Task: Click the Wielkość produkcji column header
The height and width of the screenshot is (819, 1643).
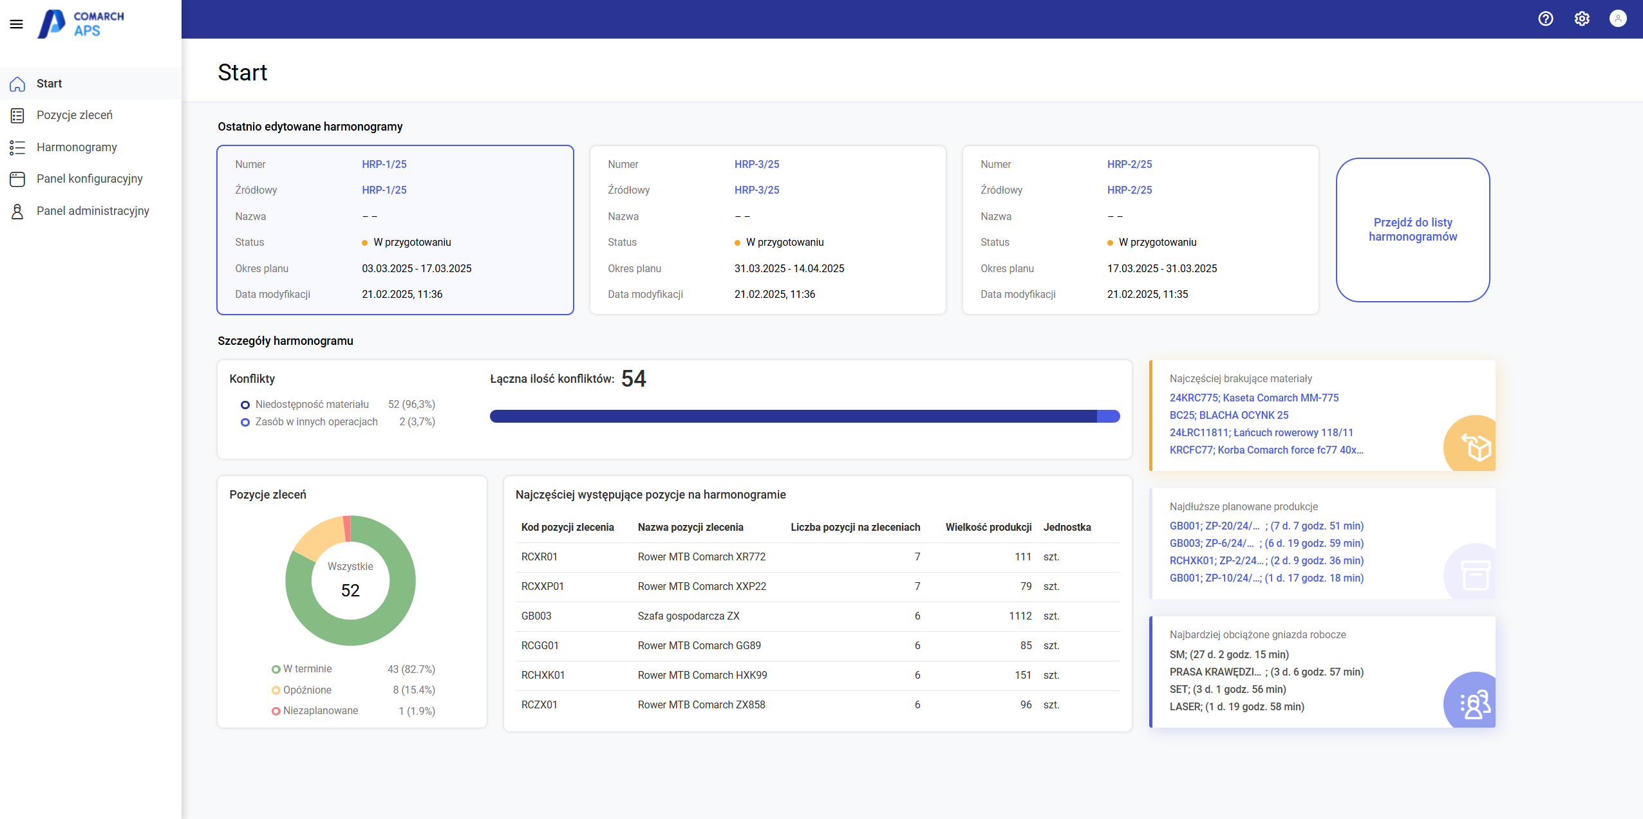Action: point(988,527)
